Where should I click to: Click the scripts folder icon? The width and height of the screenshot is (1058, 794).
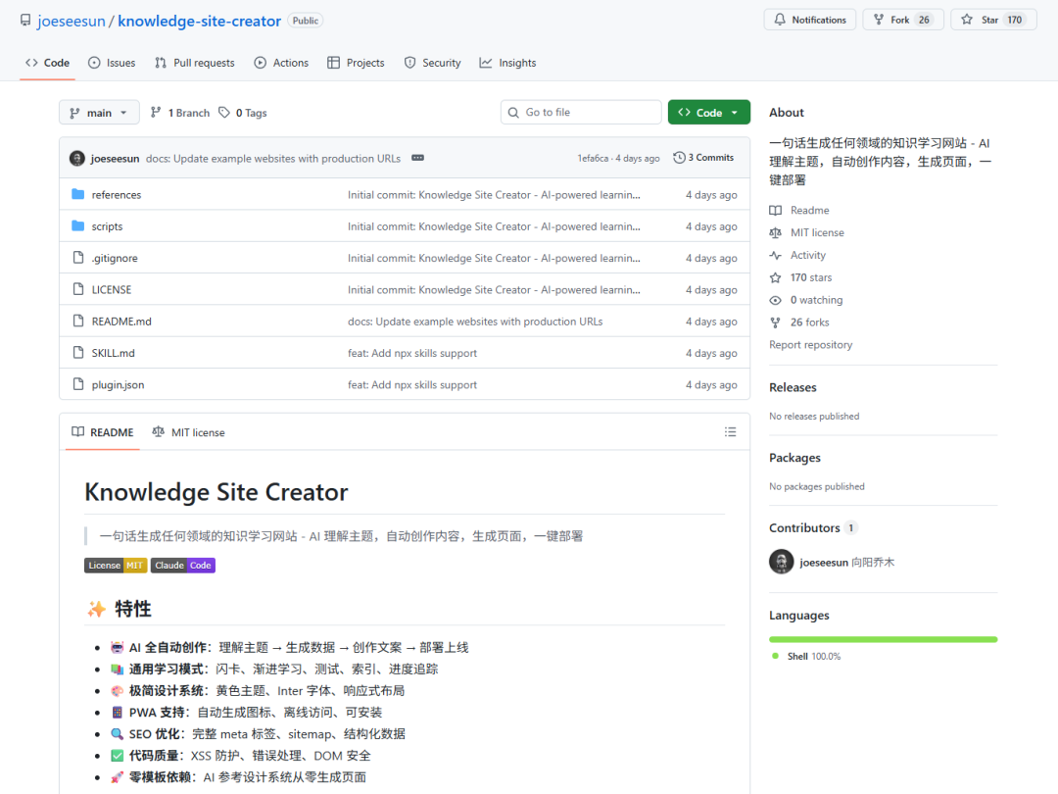pos(78,226)
